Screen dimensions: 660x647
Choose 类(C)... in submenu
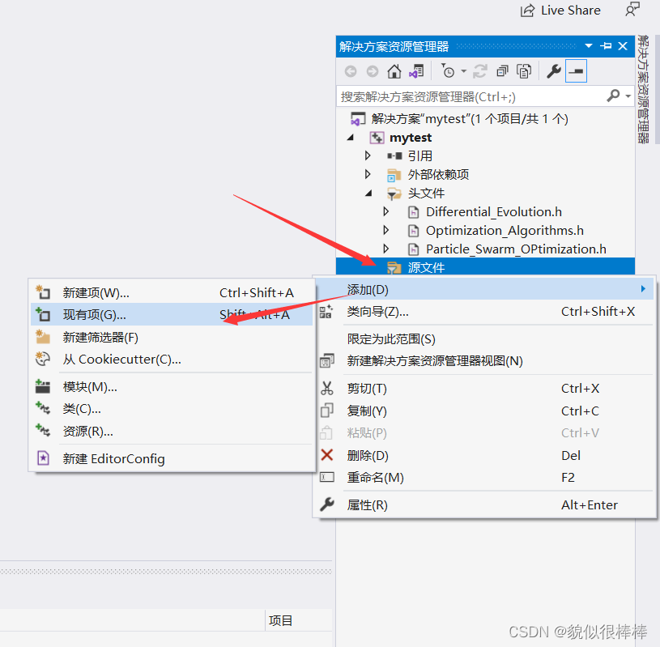[172, 409]
